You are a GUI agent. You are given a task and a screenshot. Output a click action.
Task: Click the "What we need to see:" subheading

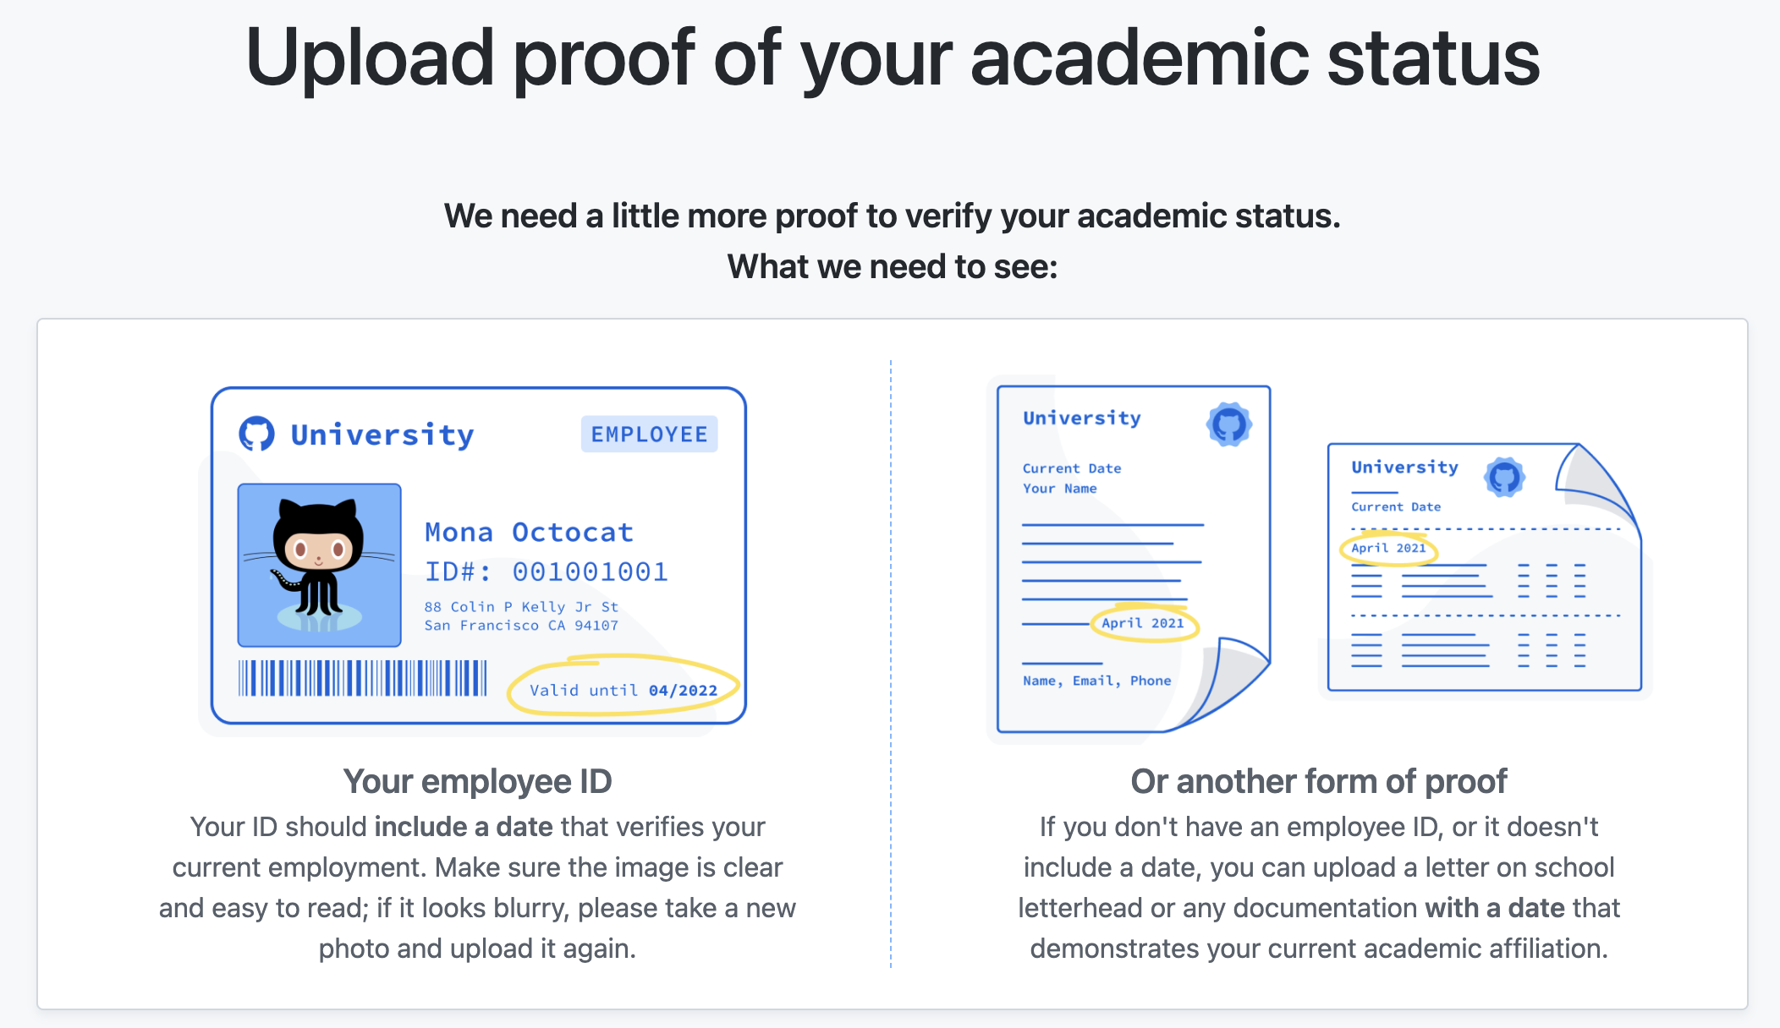(892, 266)
